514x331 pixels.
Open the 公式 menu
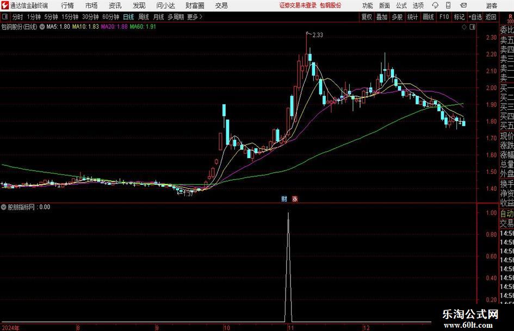[401, 5]
